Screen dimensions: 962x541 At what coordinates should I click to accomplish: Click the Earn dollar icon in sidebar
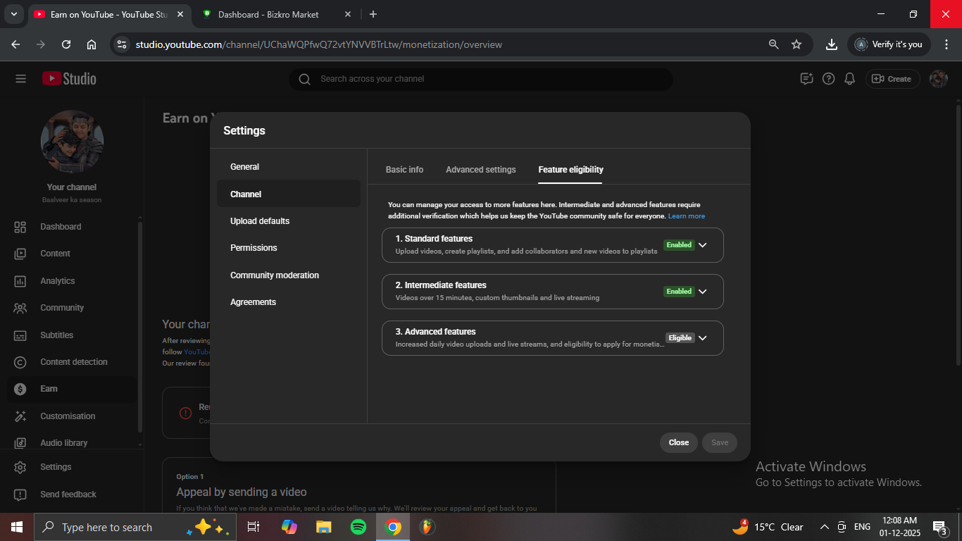[x=20, y=389]
